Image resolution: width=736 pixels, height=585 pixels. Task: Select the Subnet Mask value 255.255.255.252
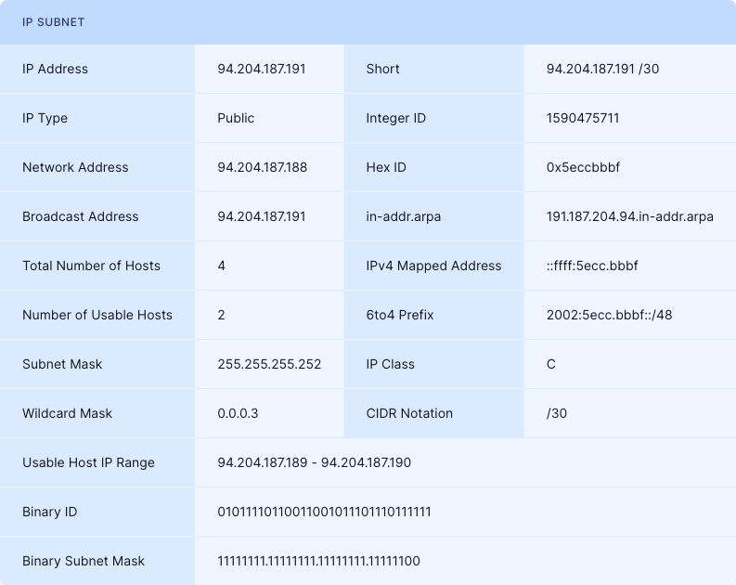[x=269, y=364]
